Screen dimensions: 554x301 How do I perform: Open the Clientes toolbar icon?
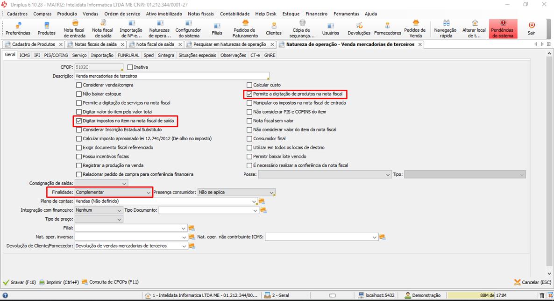[x=273, y=29]
